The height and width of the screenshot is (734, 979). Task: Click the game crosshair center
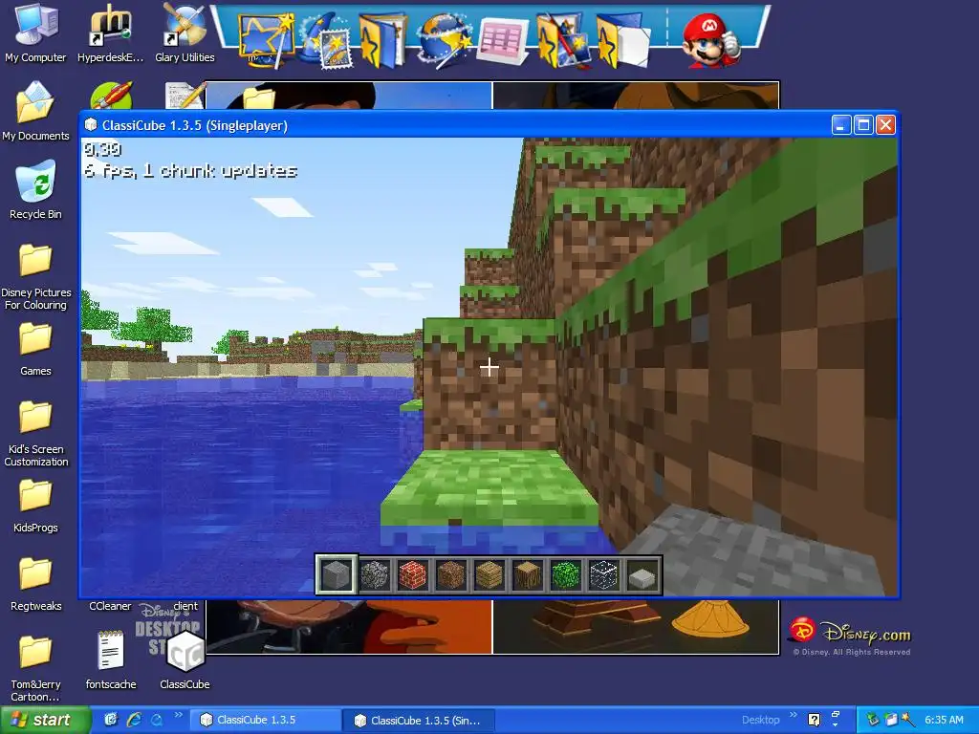tap(489, 367)
